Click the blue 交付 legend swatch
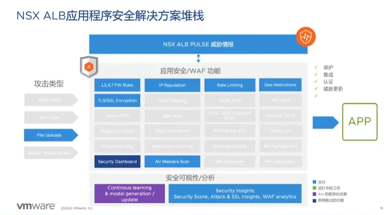 click(x=314, y=182)
